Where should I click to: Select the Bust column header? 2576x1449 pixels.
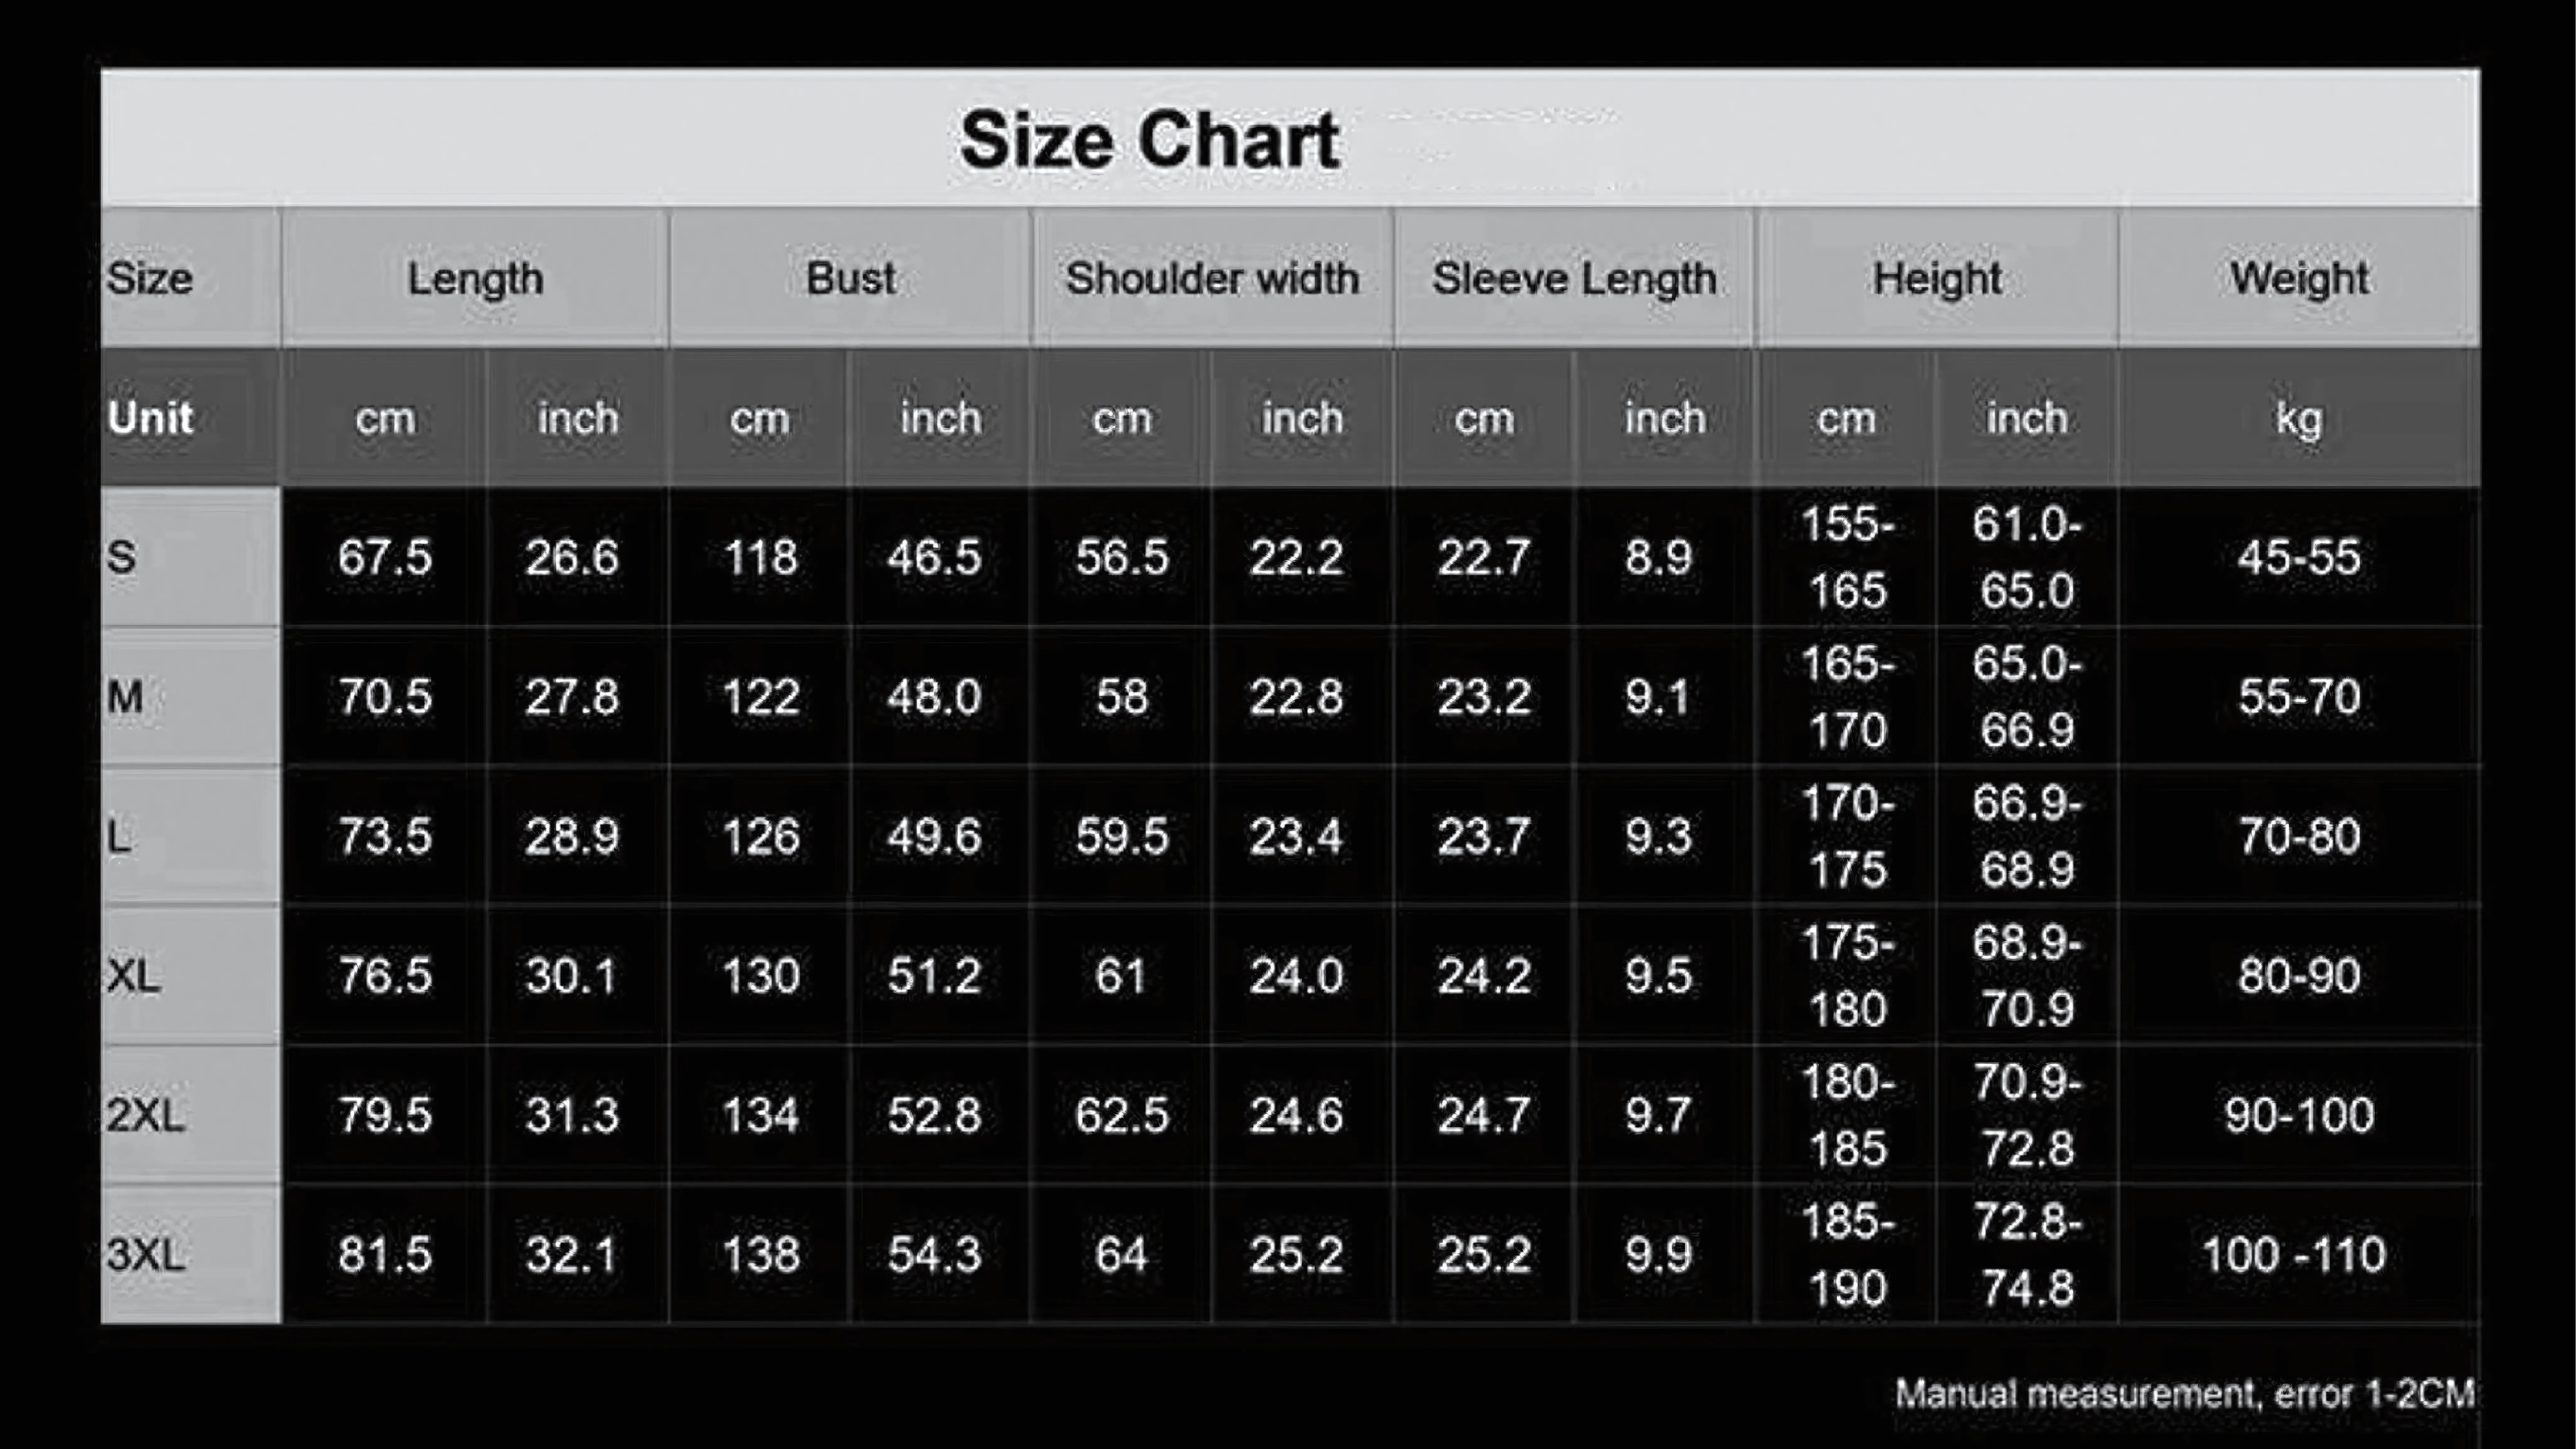coord(850,278)
